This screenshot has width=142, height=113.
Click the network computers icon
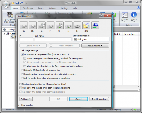click(95, 26)
